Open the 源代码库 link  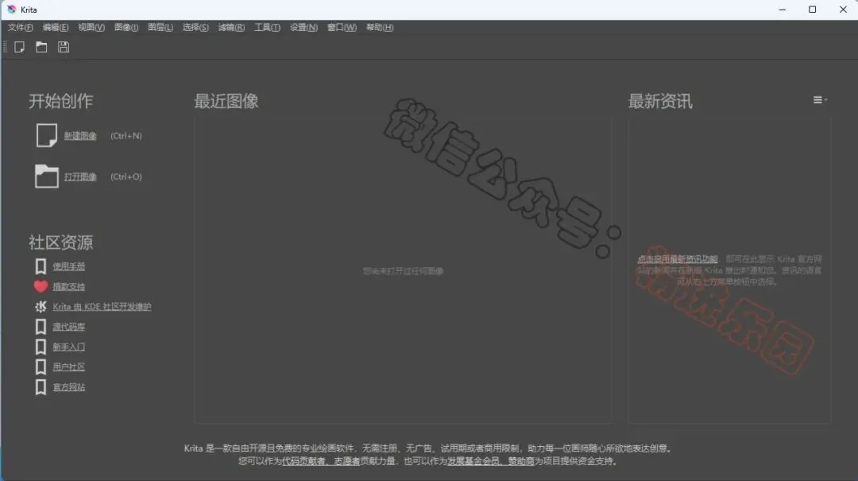pos(69,327)
